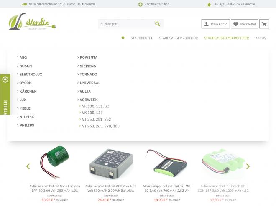Show next products in carousel
Screen dimensions: 276x206
click(x=248, y=166)
